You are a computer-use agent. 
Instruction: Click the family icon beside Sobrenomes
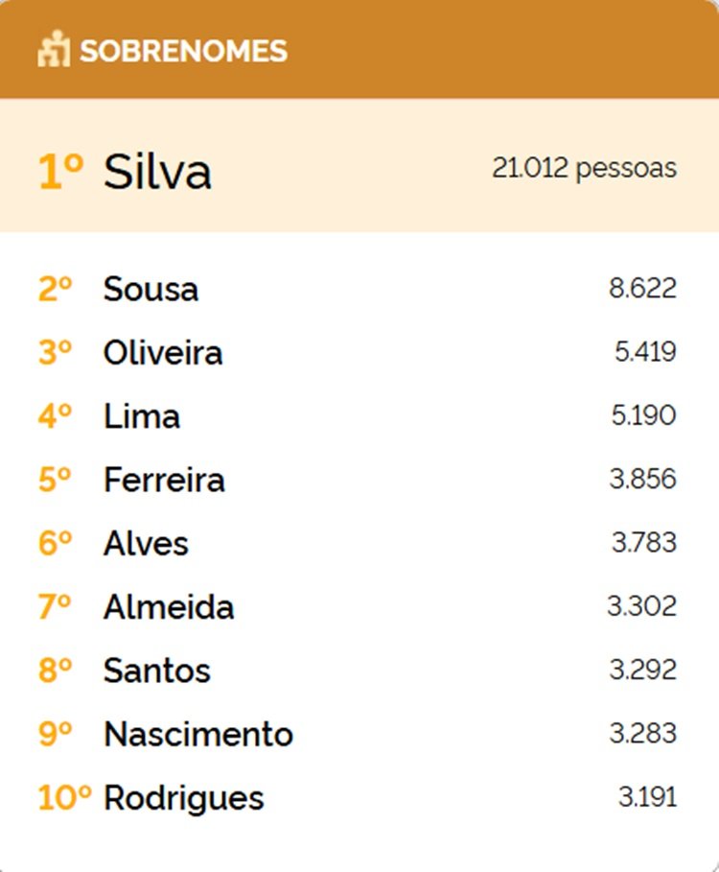[x=54, y=50]
